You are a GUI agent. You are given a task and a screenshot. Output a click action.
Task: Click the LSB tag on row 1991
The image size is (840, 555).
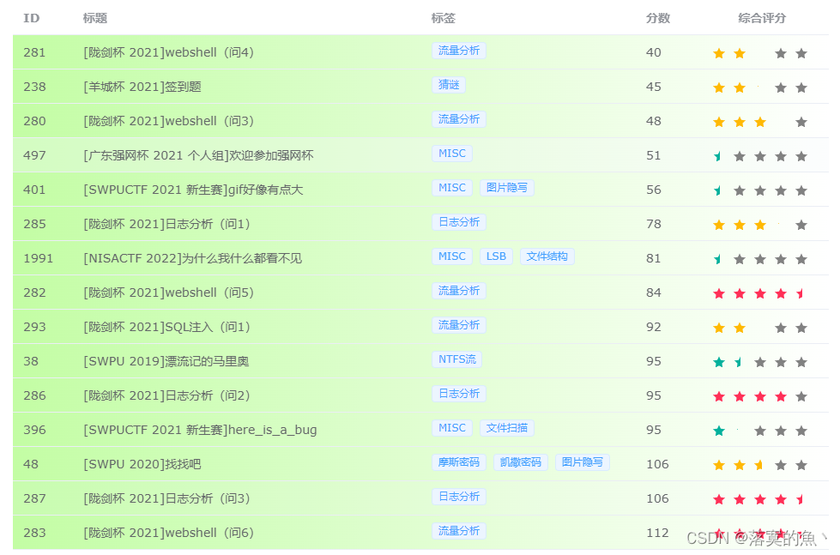496,256
